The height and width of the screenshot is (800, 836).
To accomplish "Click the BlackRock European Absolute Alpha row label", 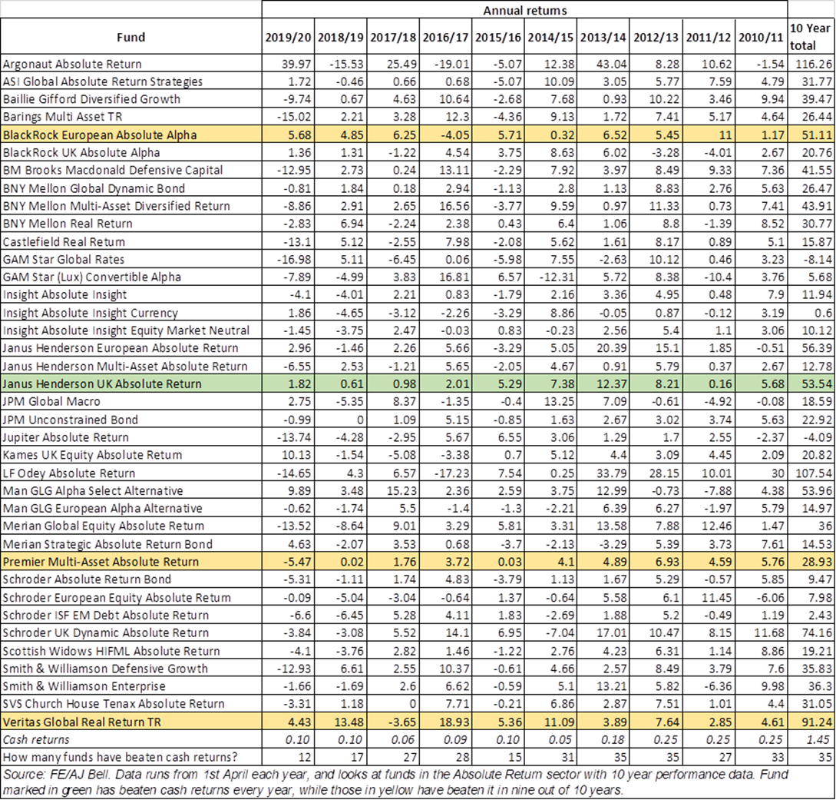I will (x=100, y=134).
